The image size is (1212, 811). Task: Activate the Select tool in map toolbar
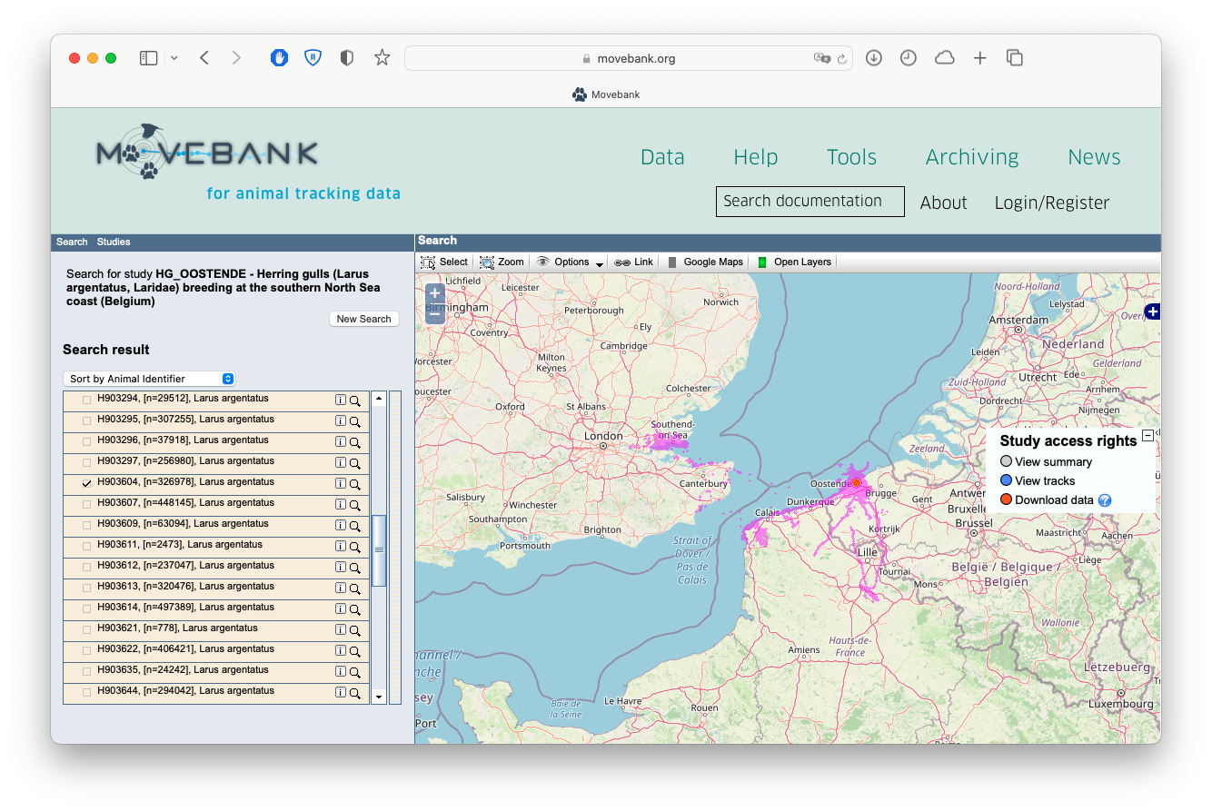(x=444, y=262)
